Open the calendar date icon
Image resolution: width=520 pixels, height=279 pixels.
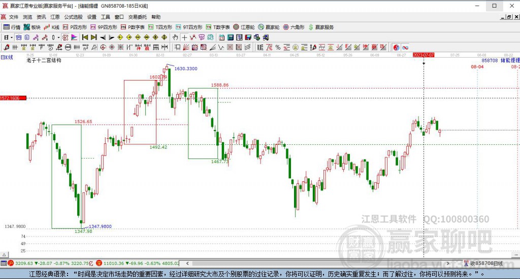click(221, 37)
